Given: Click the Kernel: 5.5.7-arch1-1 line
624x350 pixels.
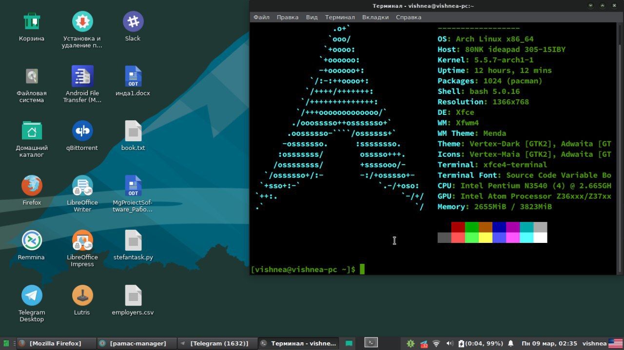Looking at the screenshot, I should tap(486, 60).
